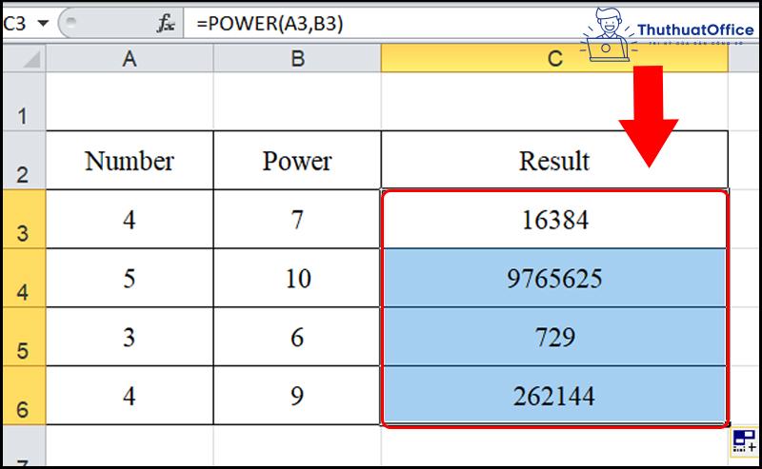Viewport: 762px width, 469px height.
Task: Select the Power heading cell
Action: [x=297, y=160]
